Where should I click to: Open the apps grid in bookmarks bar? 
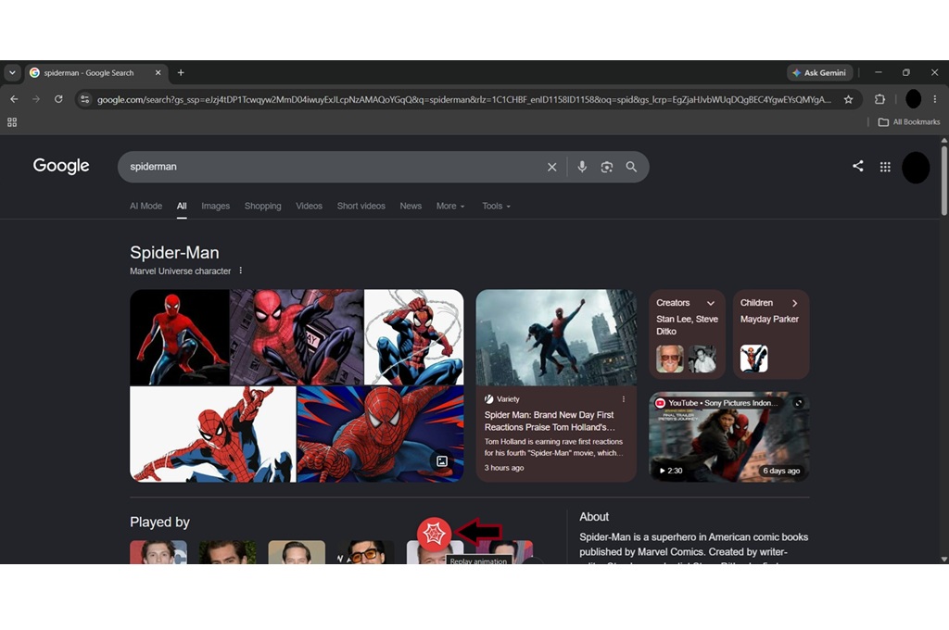coord(12,122)
